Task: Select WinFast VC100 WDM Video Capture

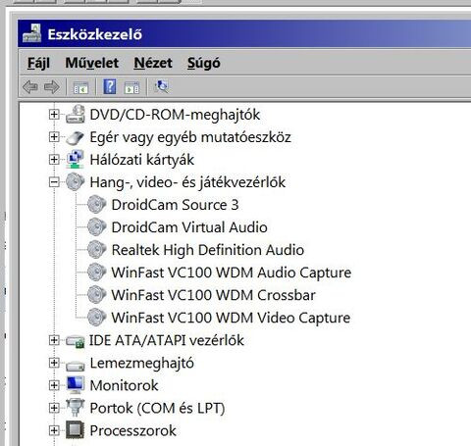Action: (231, 318)
